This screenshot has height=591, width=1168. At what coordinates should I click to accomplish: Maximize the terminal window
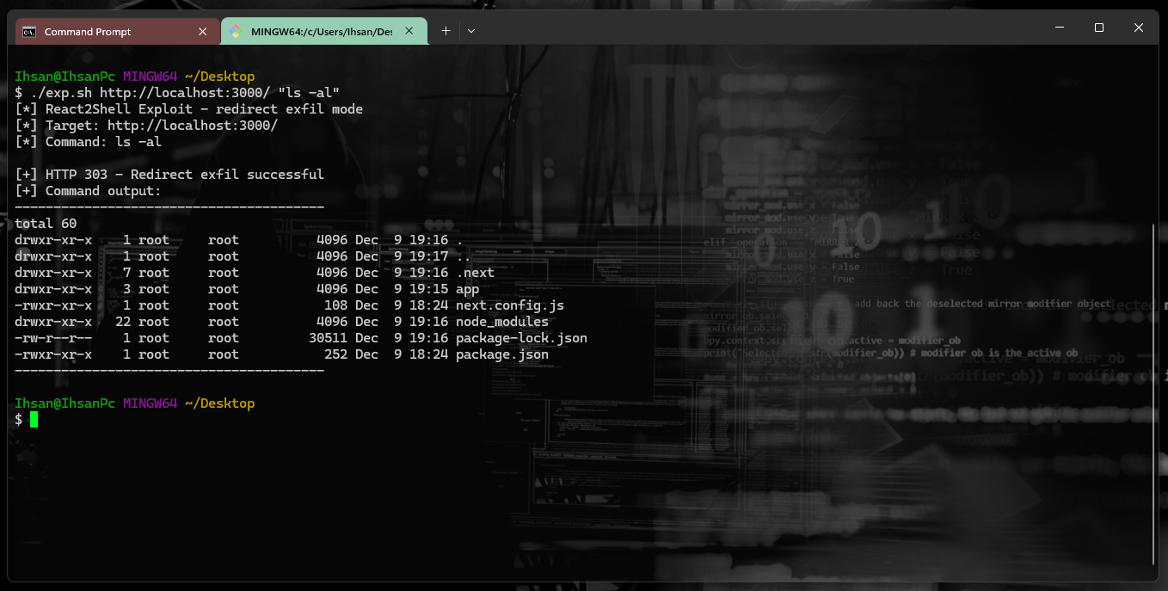pyautogui.click(x=1099, y=28)
